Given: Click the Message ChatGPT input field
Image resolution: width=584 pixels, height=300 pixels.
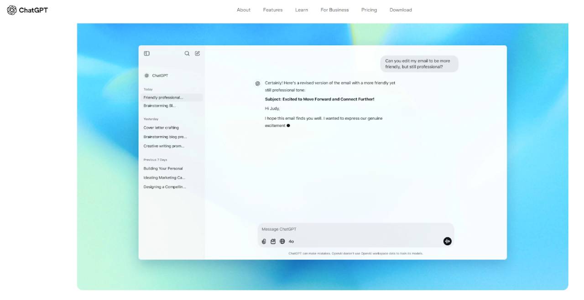Looking at the screenshot, I should 319,229.
